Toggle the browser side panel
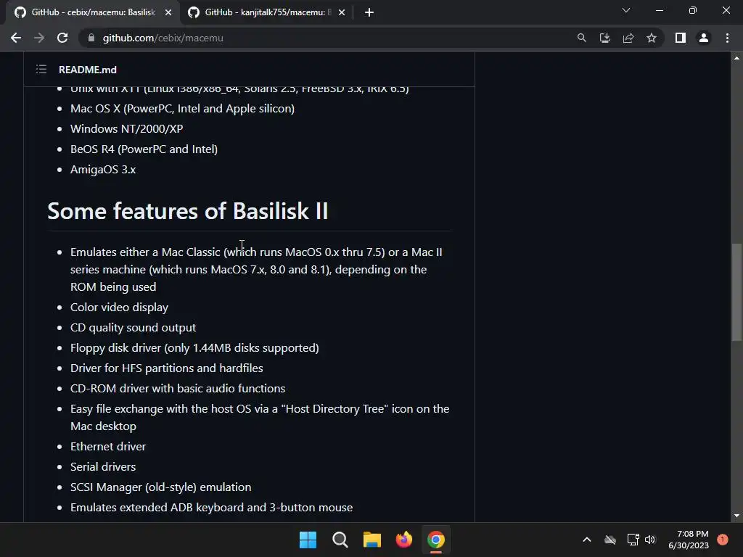This screenshot has height=557, width=743. [681, 38]
